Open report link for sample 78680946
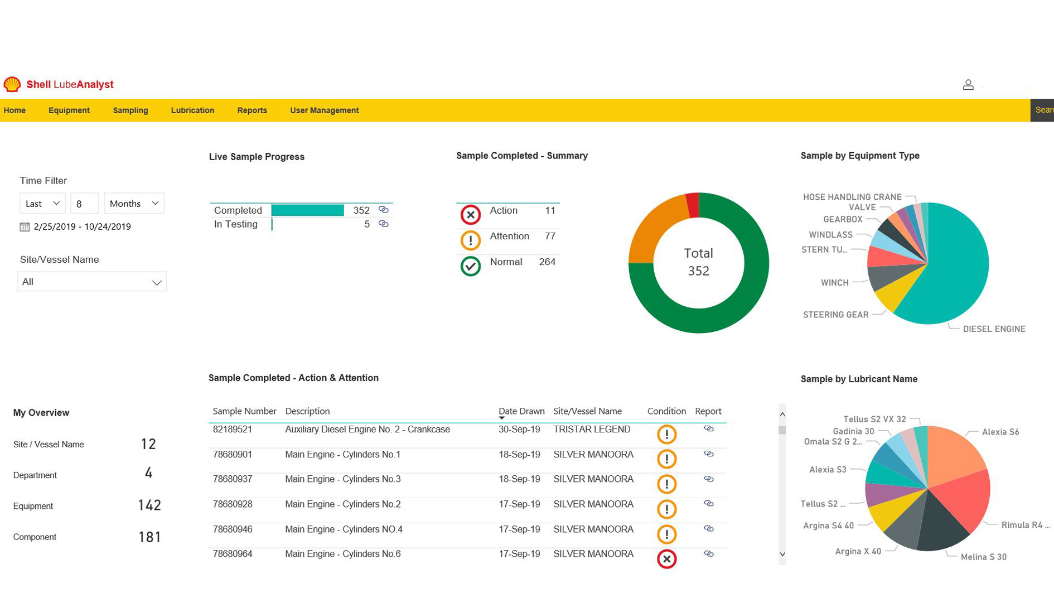Viewport: 1054px width, 593px height. (709, 529)
